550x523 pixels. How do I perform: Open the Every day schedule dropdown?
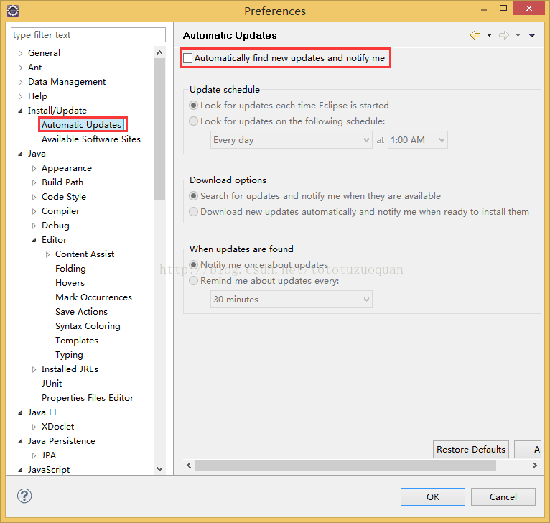pyautogui.click(x=291, y=140)
